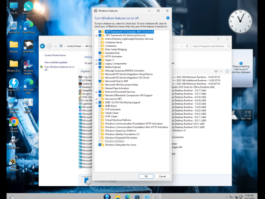Image resolution: width=265 pixels, height=199 pixels.
Task: Click OK in Windows Features dialog
Action: click(146, 176)
